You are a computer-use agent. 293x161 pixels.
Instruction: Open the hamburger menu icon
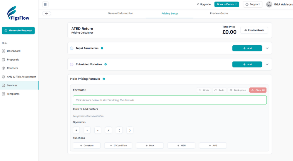[45, 4]
